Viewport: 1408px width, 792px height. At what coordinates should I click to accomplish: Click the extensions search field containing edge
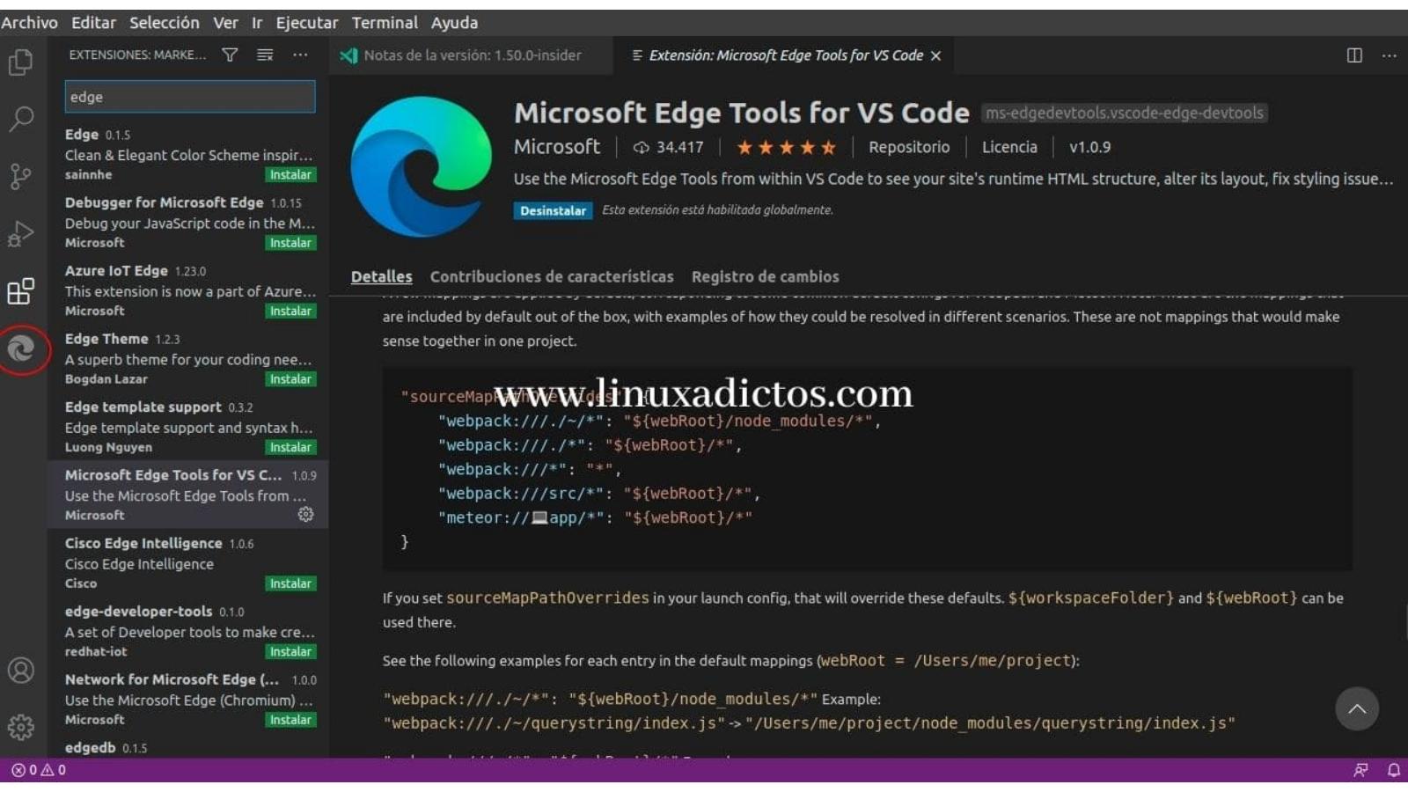pyautogui.click(x=190, y=97)
